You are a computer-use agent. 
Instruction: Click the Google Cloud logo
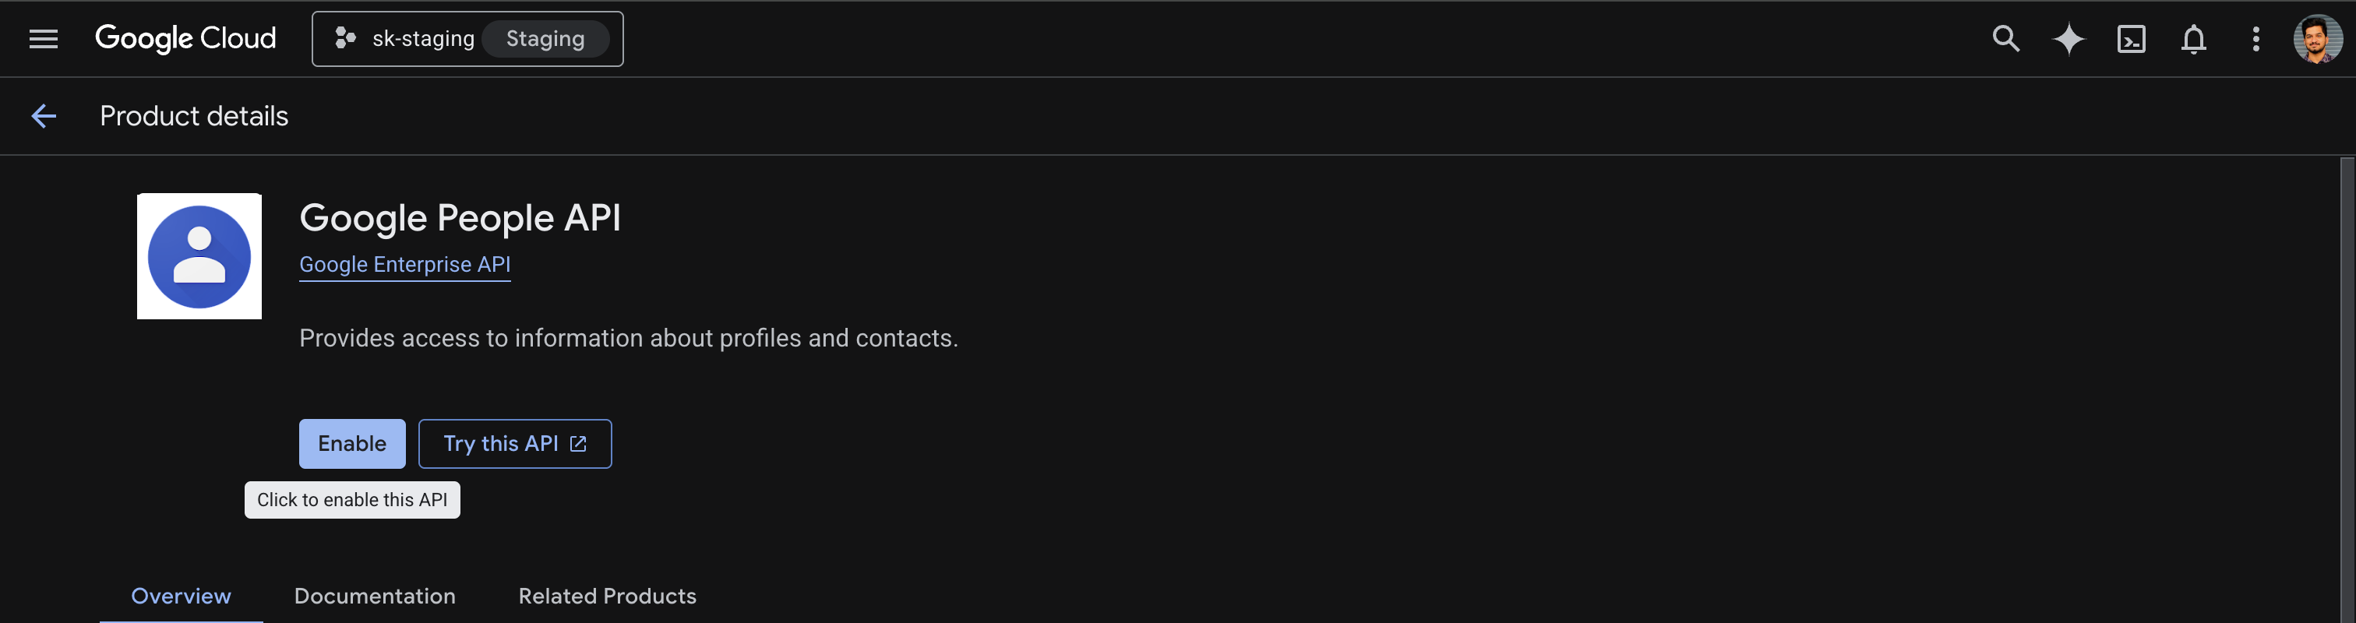(185, 38)
